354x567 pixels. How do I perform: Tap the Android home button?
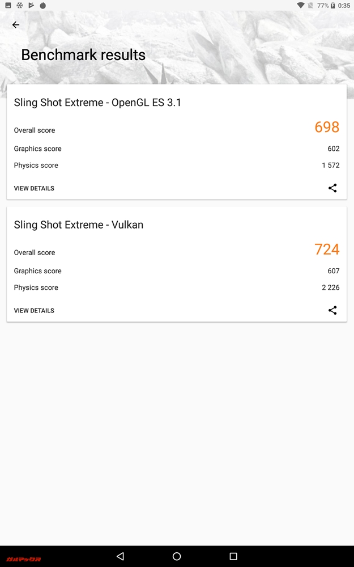pyautogui.click(x=177, y=556)
